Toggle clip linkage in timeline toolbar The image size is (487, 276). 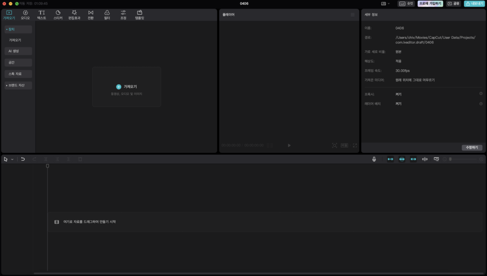click(x=413, y=159)
